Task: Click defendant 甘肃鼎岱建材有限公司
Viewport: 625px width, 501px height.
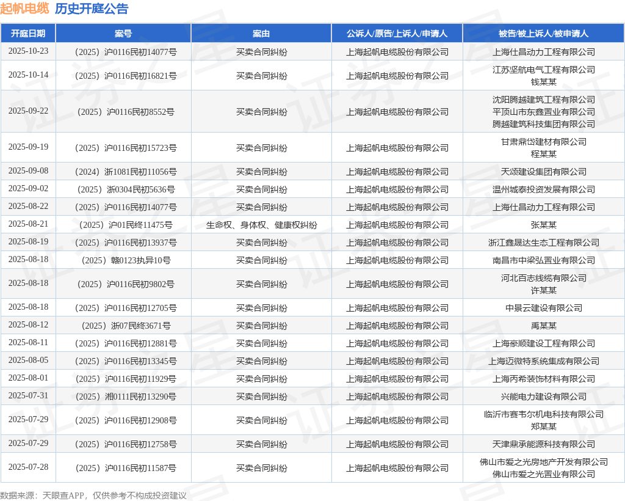Action: click(x=544, y=142)
